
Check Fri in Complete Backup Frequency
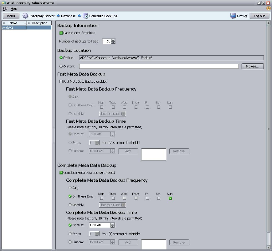147,198
